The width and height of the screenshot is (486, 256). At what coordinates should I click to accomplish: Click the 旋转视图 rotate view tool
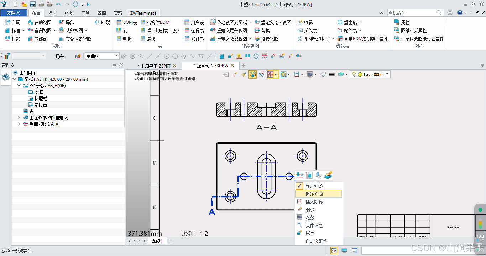point(267,39)
